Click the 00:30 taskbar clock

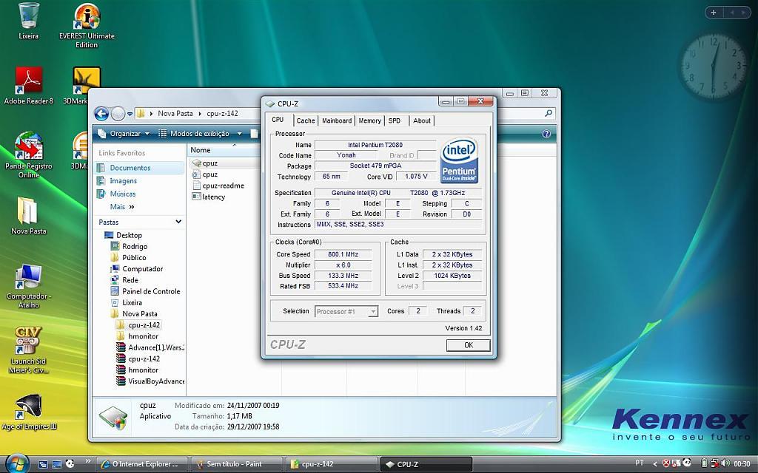pyautogui.click(x=742, y=464)
